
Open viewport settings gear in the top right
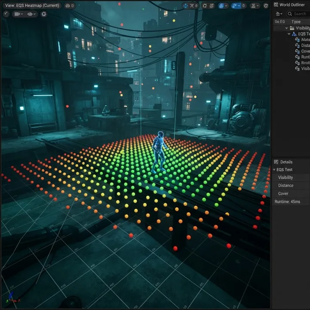click(x=266, y=6)
